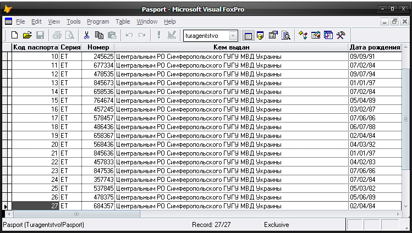Click the ET series cell in row 25

coord(70,188)
